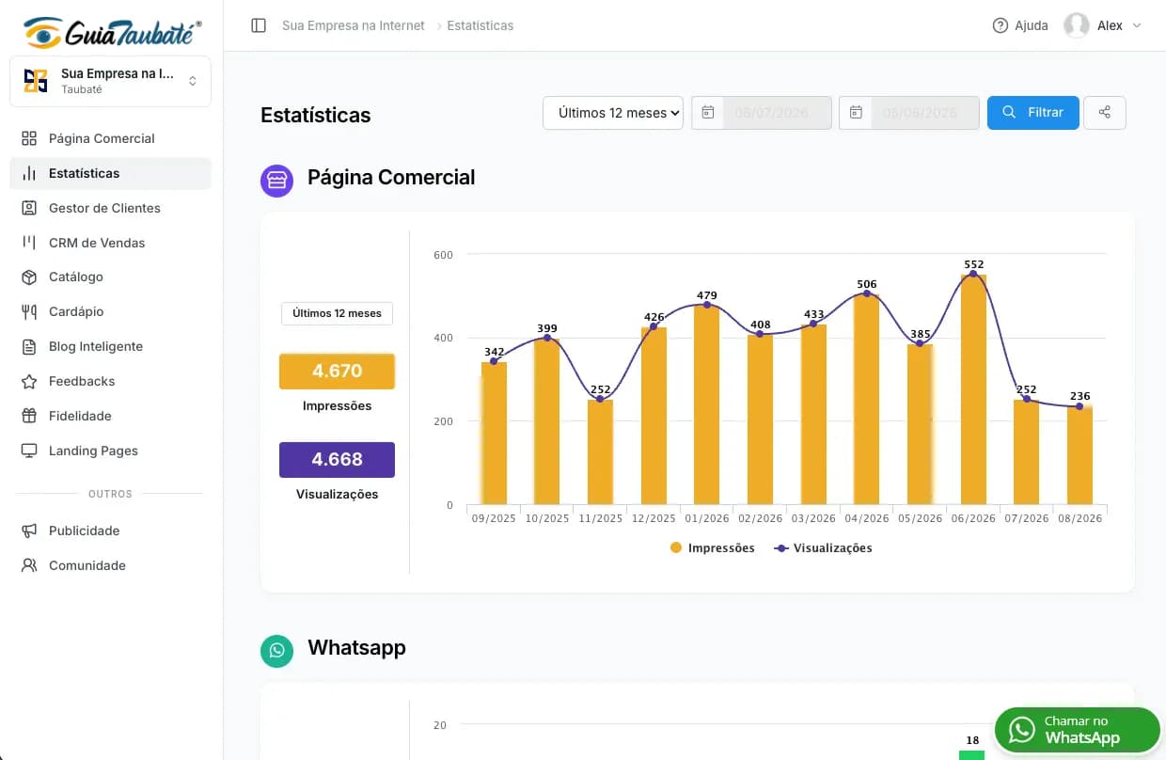Open the Cardápio utensils icon
Image resolution: width=1166 pixels, height=760 pixels.
pyautogui.click(x=29, y=311)
